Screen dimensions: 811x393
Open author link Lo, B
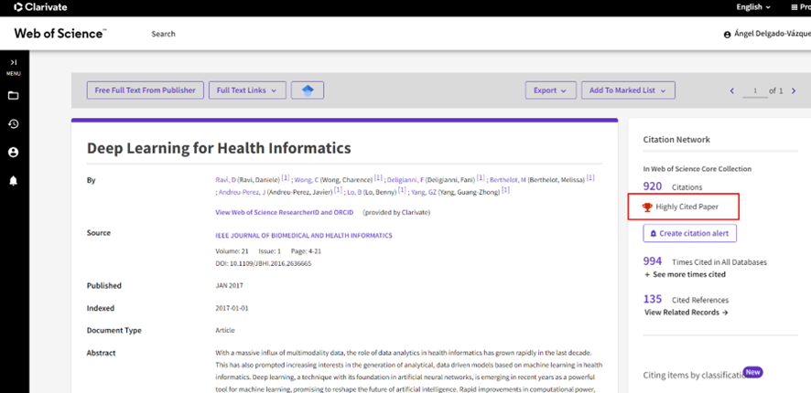354,192
